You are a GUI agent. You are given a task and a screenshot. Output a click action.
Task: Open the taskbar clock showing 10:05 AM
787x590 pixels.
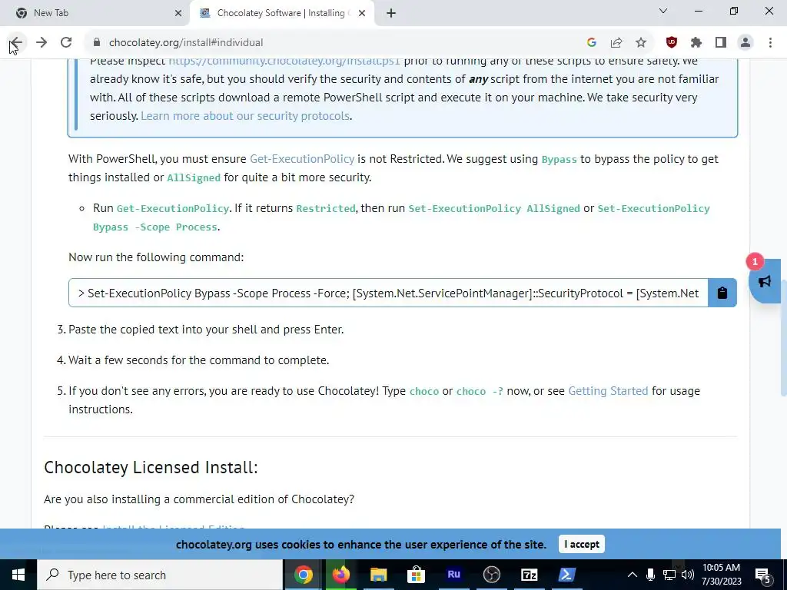pyautogui.click(x=721, y=575)
